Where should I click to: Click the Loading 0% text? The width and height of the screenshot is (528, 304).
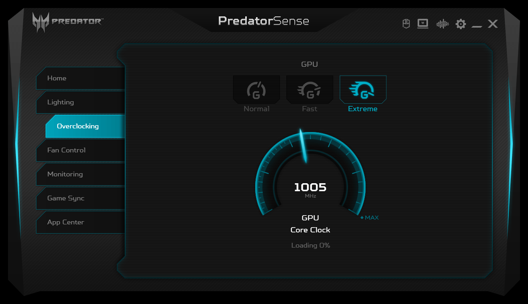(x=310, y=246)
